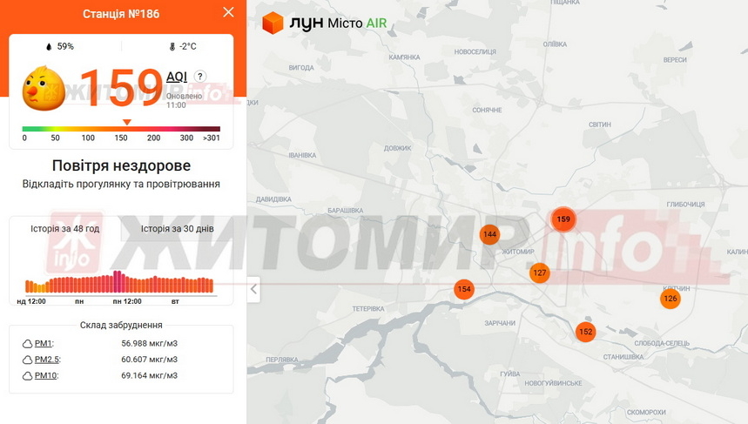748x424 pixels.
Task: Select station marker 144 on map
Action: tap(489, 234)
